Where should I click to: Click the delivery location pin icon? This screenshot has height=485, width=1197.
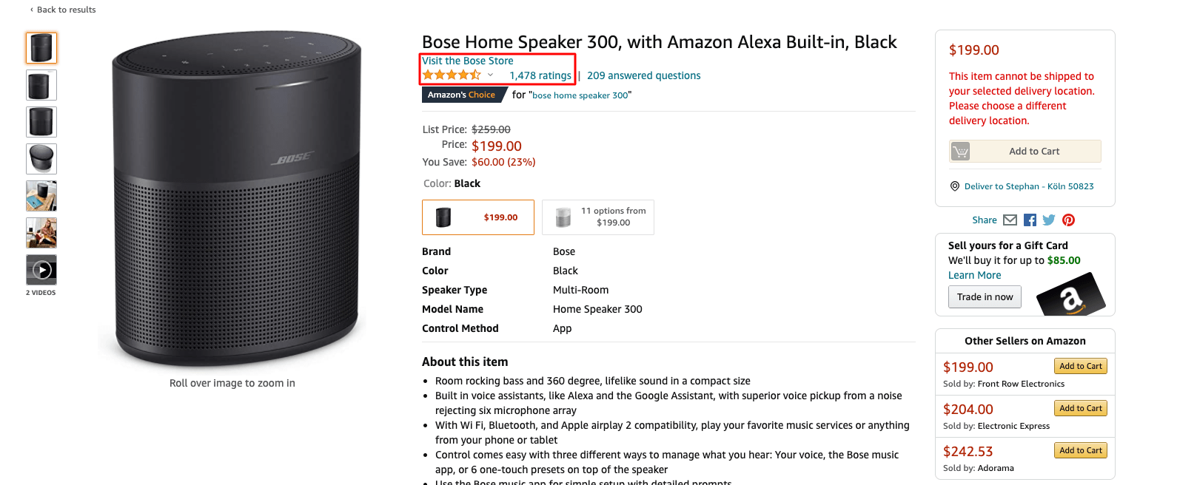coord(955,186)
